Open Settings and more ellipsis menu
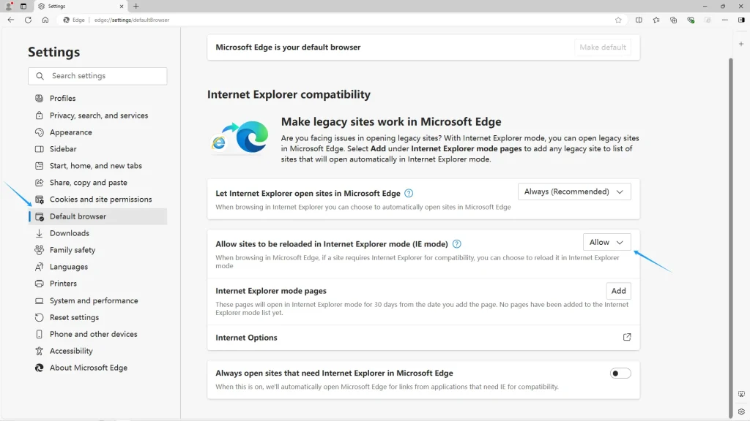This screenshot has height=421, width=750. click(725, 20)
